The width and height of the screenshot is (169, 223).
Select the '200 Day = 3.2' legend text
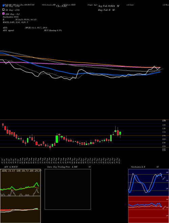point(13,14)
